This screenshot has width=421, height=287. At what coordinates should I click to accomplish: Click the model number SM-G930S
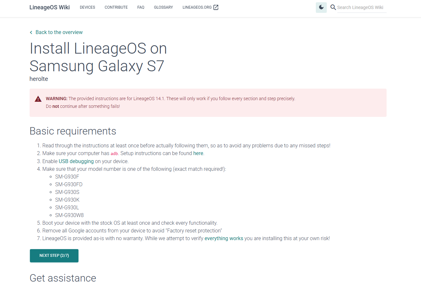tap(67, 192)
